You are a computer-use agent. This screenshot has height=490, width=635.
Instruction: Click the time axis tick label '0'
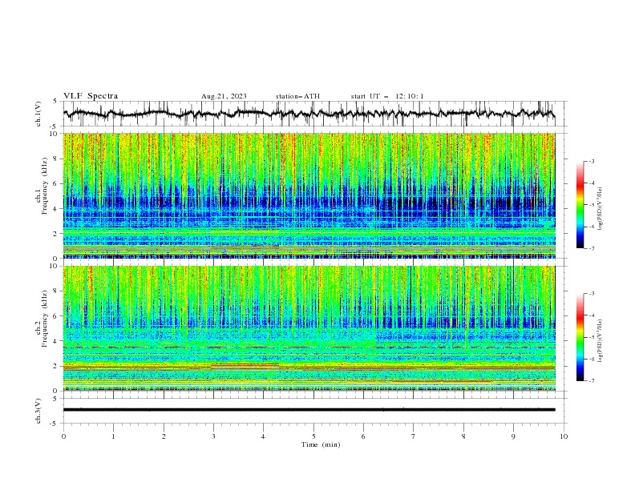pos(63,436)
